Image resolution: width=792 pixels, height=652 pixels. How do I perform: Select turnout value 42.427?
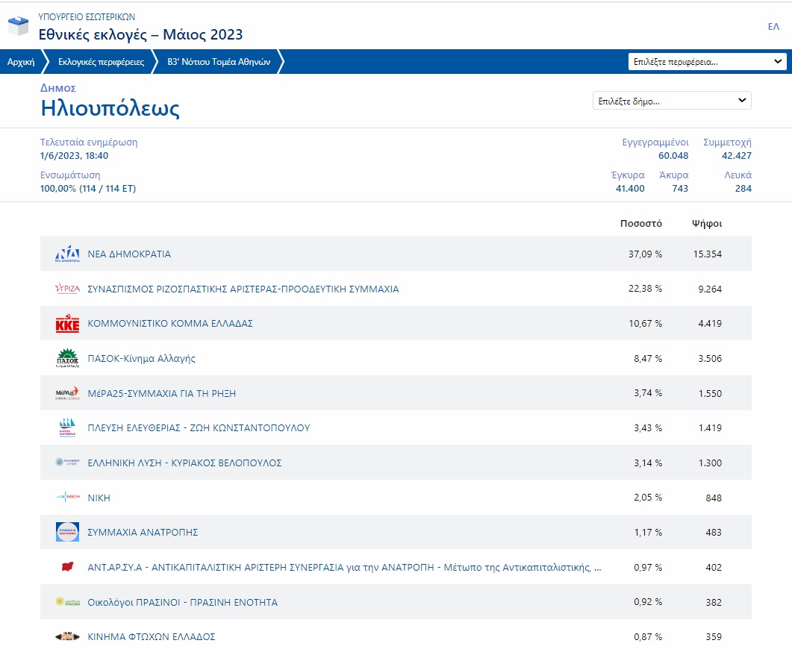point(737,155)
